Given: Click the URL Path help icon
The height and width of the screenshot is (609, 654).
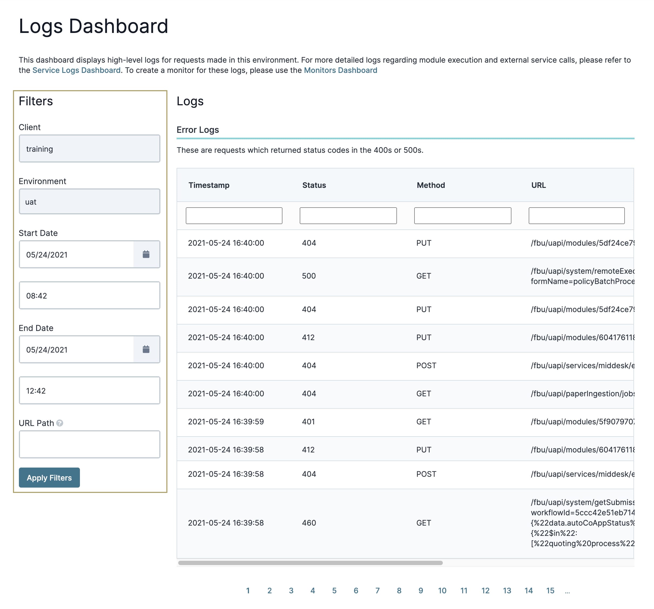Looking at the screenshot, I should click(x=60, y=423).
